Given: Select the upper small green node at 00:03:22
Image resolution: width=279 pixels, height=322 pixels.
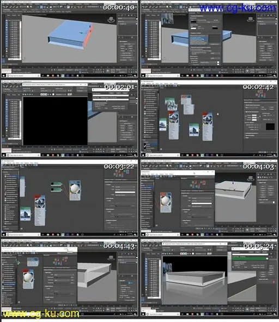Looking at the screenshot, I should click(56, 183).
